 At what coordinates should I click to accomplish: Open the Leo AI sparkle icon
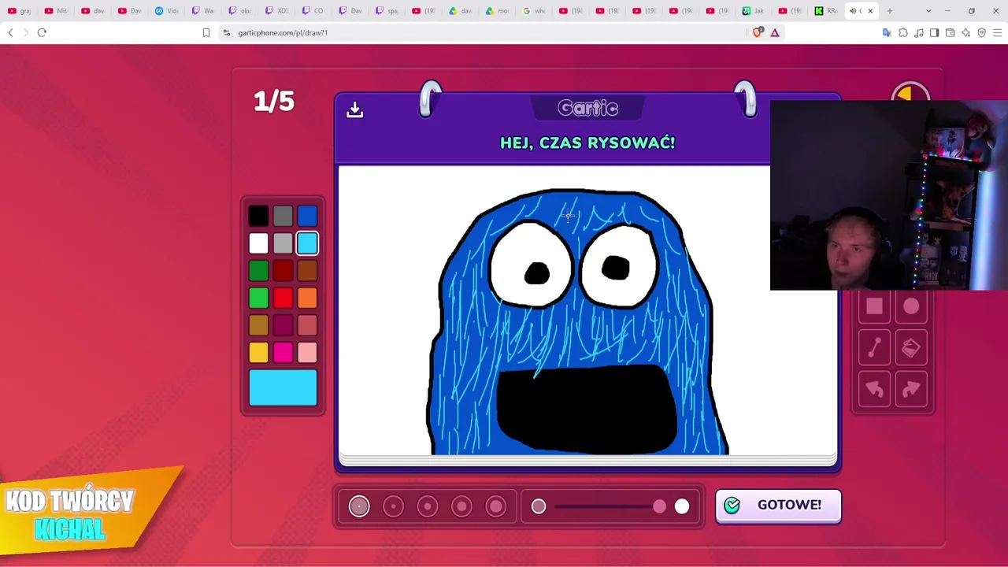click(x=966, y=32)
